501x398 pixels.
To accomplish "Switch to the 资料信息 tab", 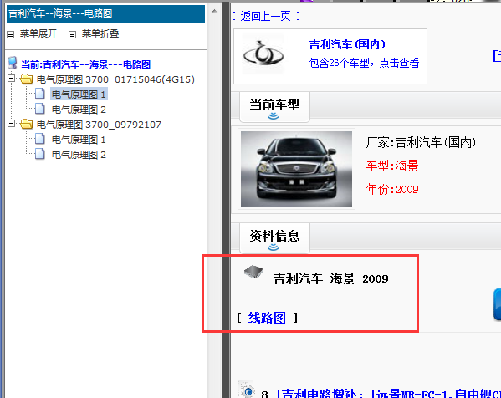I will pos(274,238).
